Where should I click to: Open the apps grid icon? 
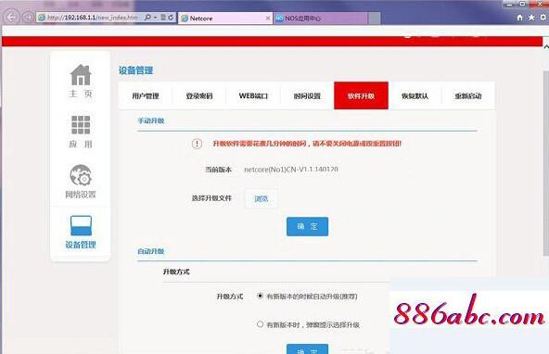(x=81, y=125)
